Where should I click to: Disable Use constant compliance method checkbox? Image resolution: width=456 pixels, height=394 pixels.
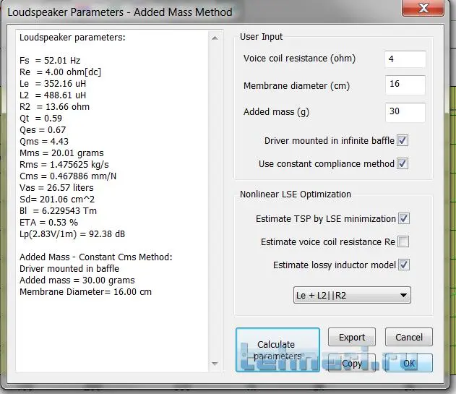403,163
